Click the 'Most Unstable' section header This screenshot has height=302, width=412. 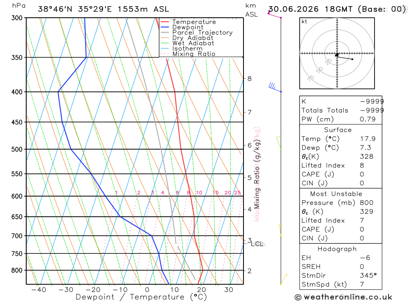click(336, 194)
